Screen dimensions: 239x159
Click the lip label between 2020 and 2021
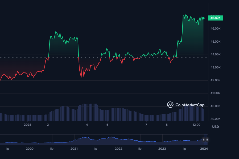(x=52, y=149)
